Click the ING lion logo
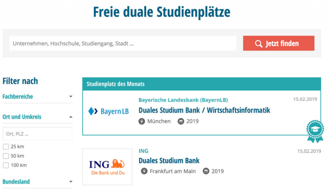329x192 pixels. (x=107, y=166)
